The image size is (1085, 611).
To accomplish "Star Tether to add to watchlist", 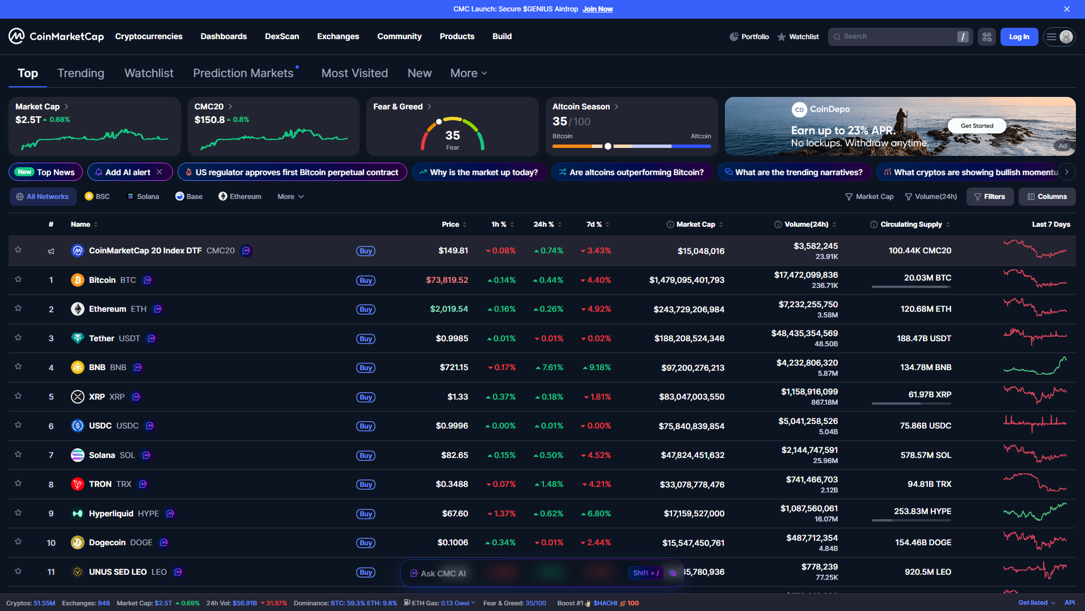I will click(18, 337).
